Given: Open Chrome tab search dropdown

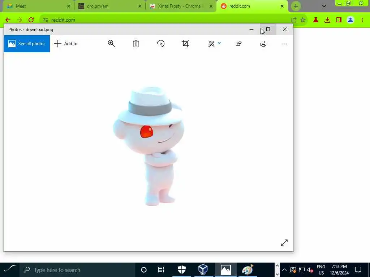Looking at the screenshot, I should (324, 6).
